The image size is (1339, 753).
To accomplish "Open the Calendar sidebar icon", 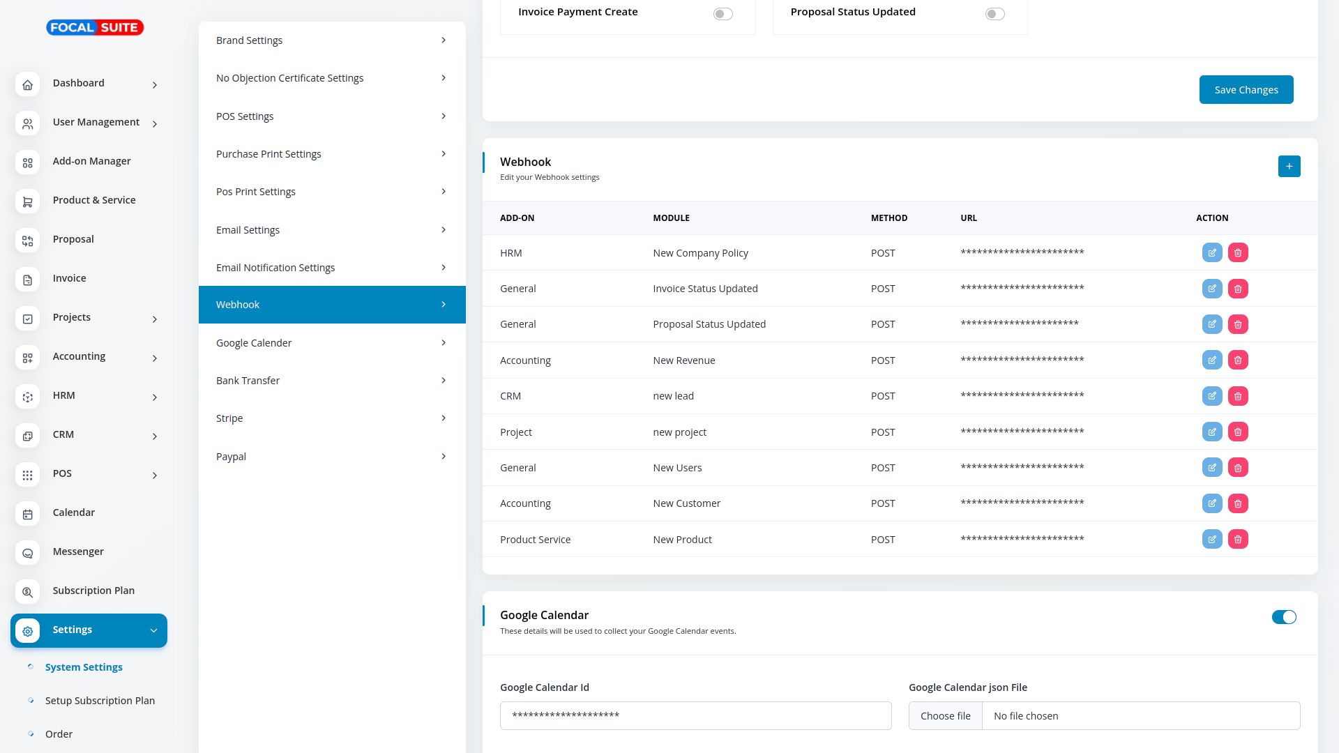I will coord(28,514).
